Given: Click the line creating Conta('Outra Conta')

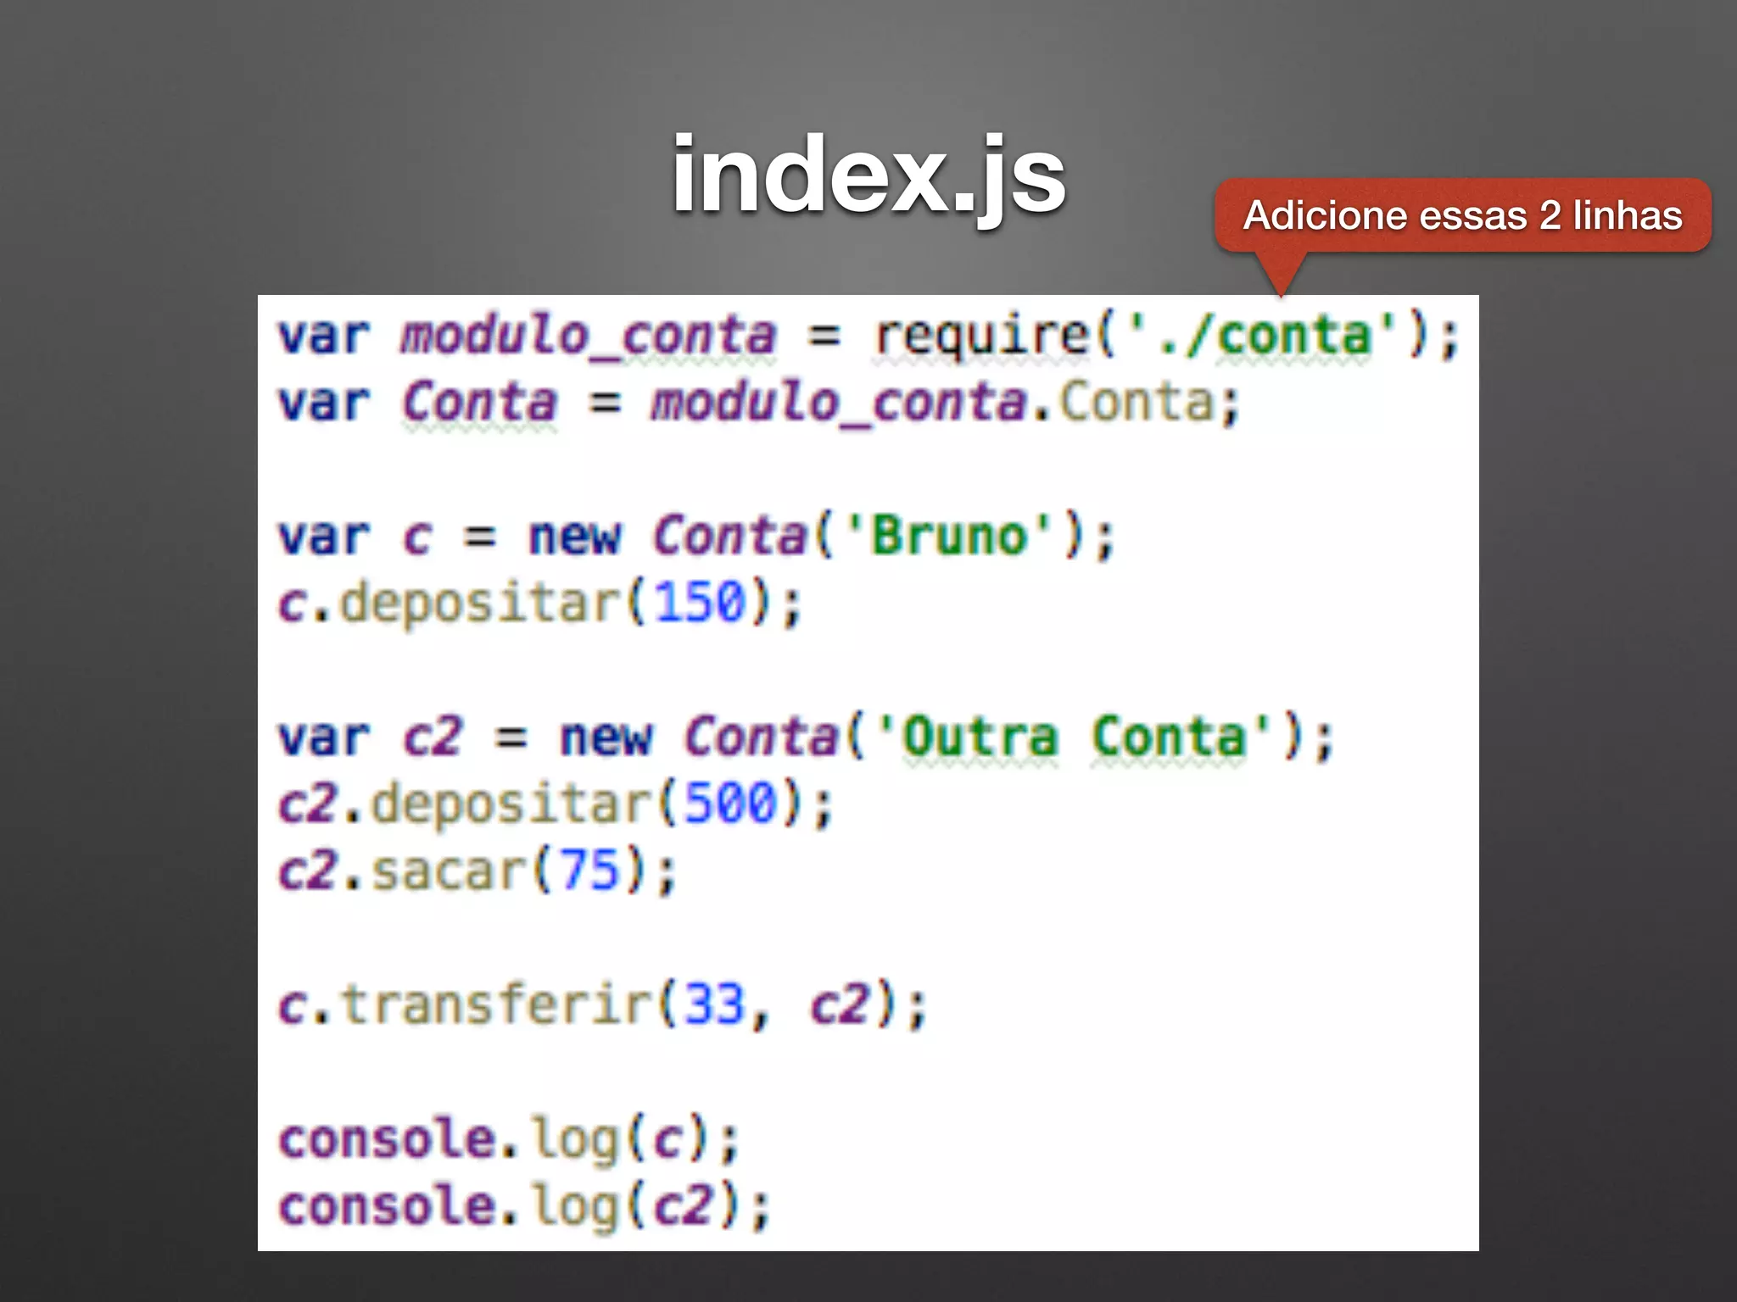Looking at the screenshot, I should coord(806,737).
